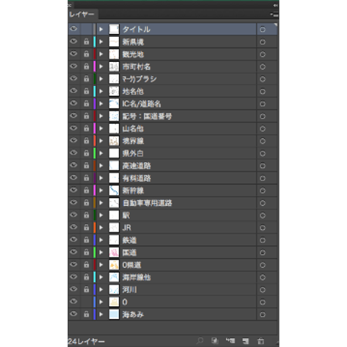Viewport: 347px width, 347px height.
Task: Click target circle of 国道 layer
Action: [263, 253]
